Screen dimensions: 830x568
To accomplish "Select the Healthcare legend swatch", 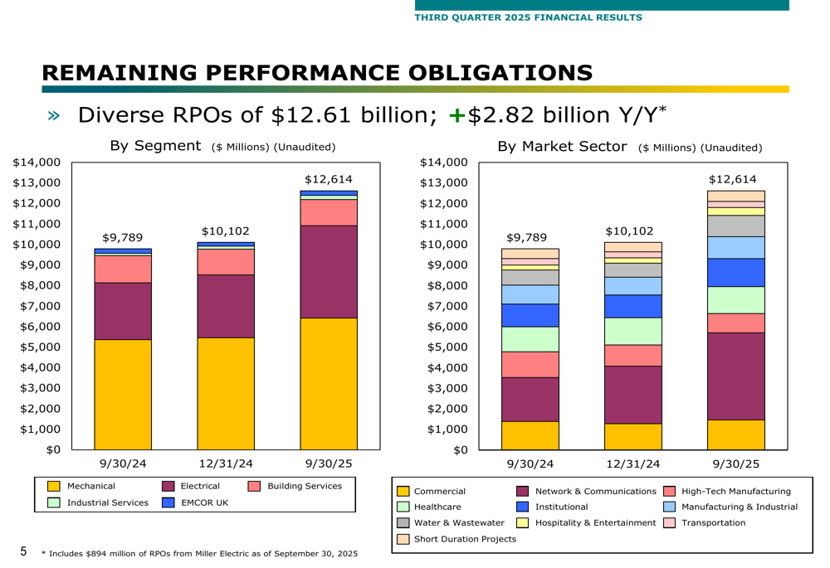I will pyautogui.click(x=403, y=507).
